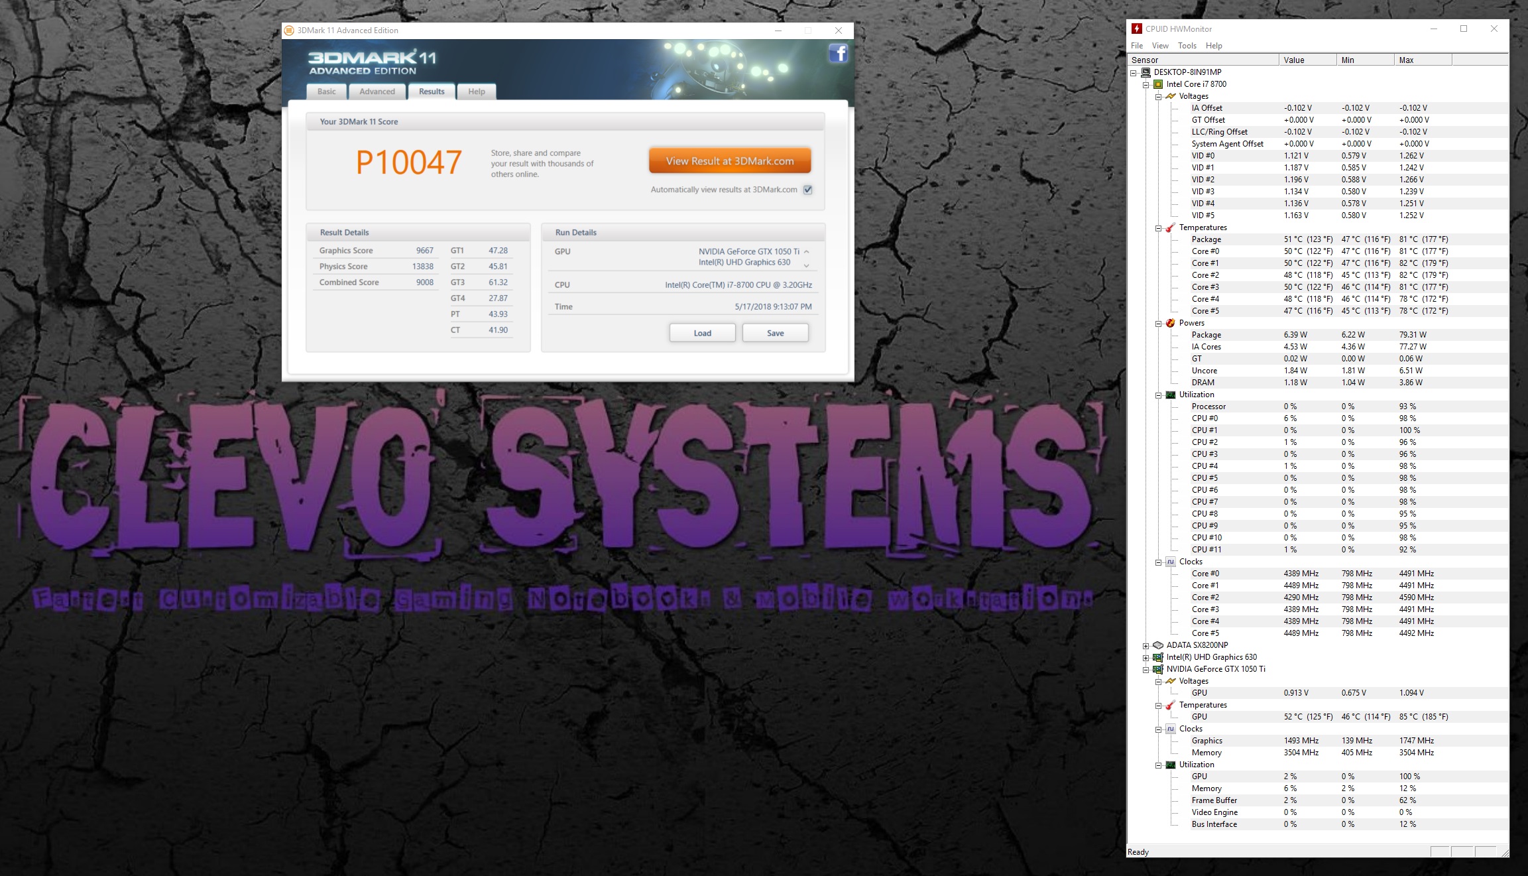Click the CPUID HWMonitor title bar icon
The image size is (1528, 876).
point(1137,29)
